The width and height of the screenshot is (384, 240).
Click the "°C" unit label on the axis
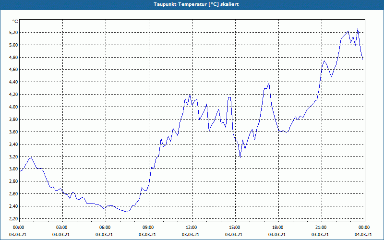coord(15,22)
